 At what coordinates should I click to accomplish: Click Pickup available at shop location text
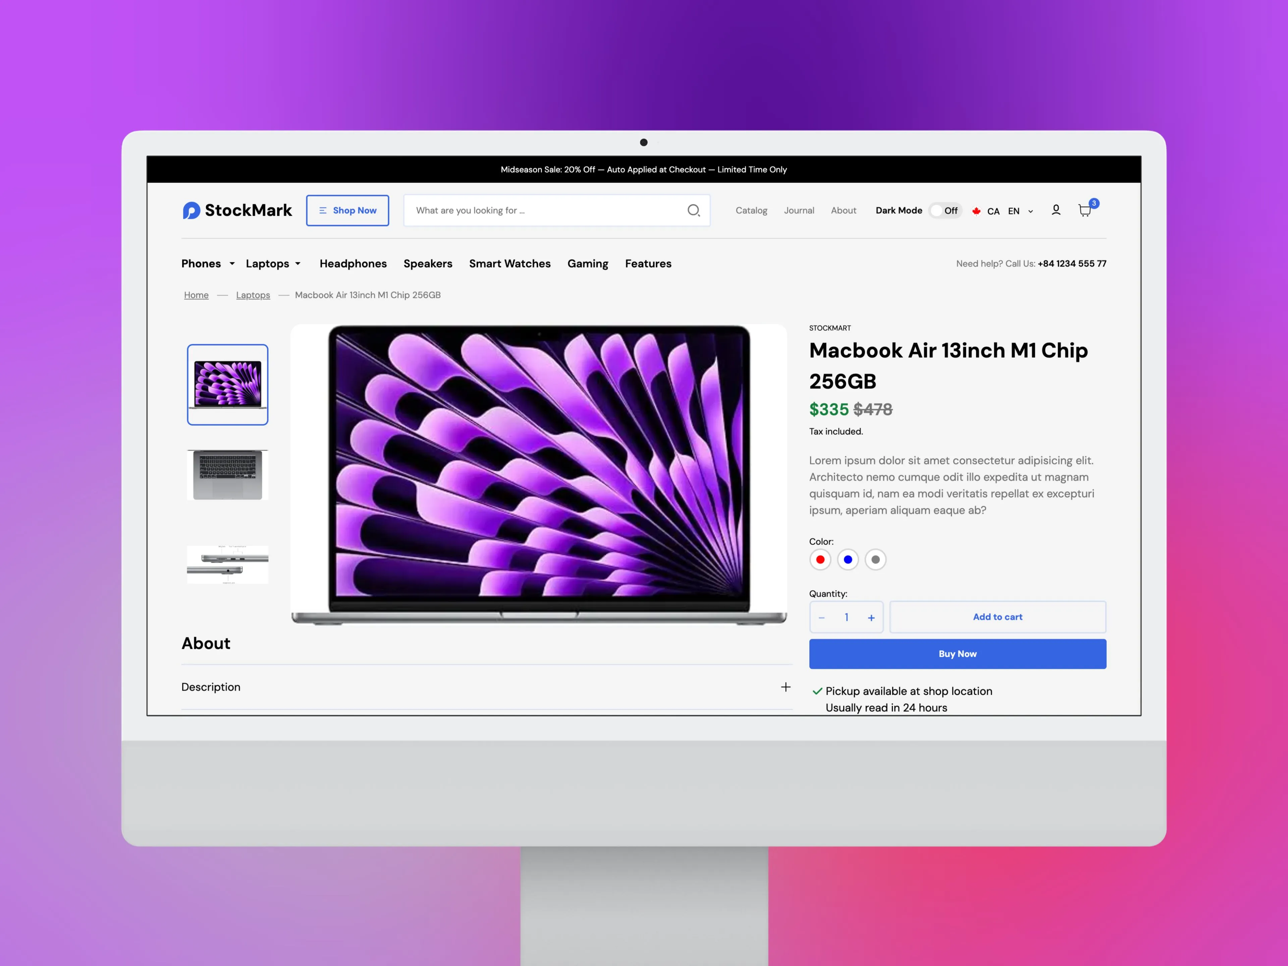908,691
